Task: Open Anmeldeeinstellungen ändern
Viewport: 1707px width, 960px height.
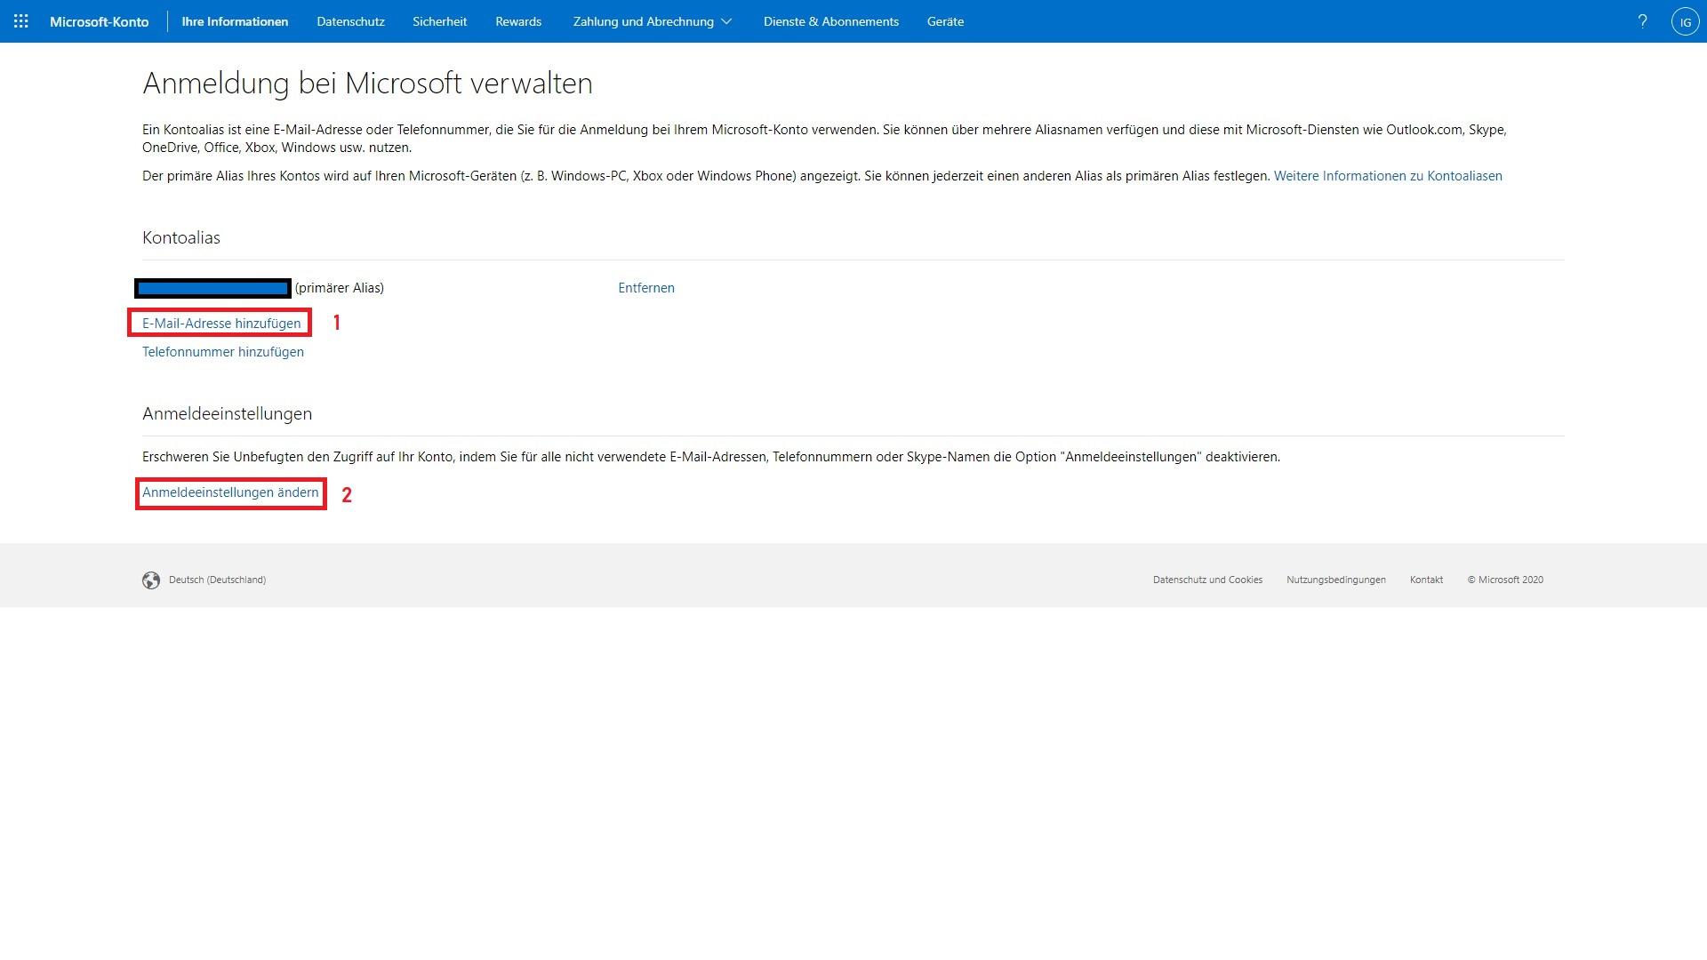Action: (229, 492)
